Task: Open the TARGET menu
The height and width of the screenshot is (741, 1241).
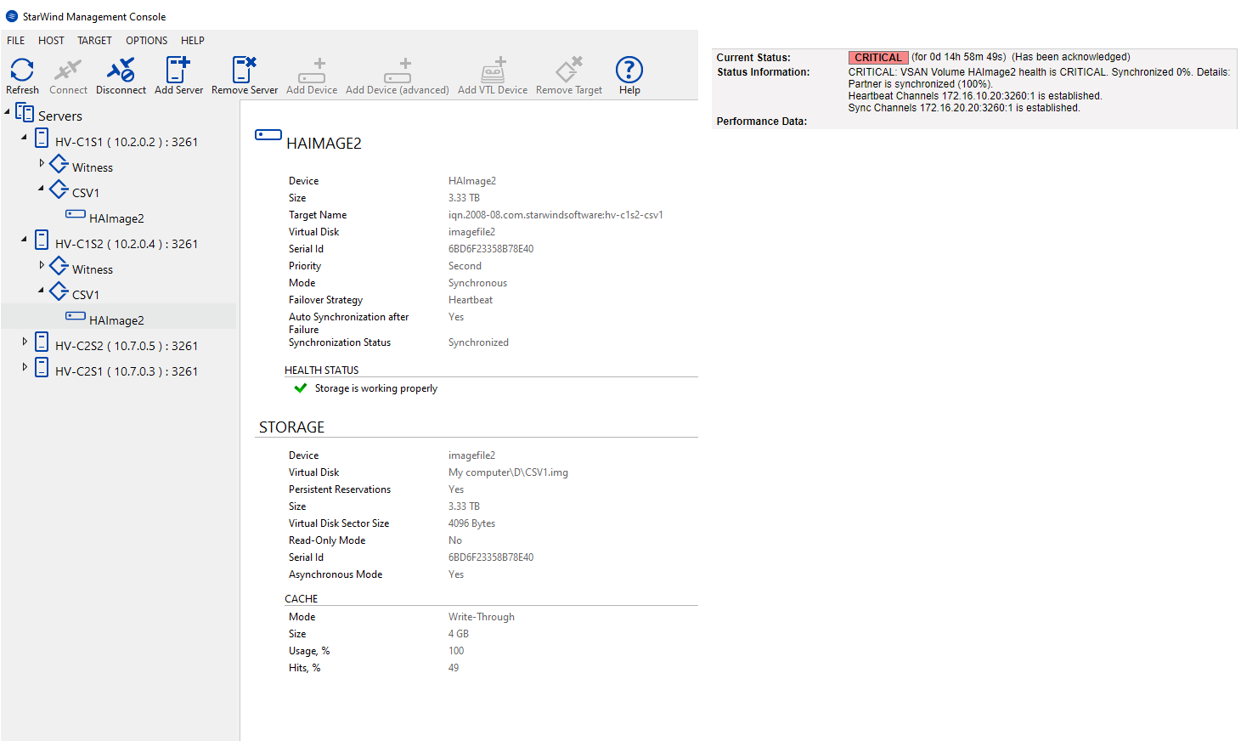Action: [94, 41]
